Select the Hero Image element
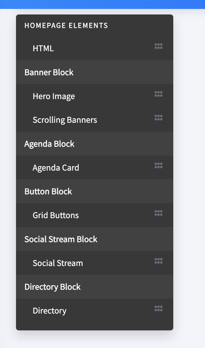205x348 pixels. 95,96
